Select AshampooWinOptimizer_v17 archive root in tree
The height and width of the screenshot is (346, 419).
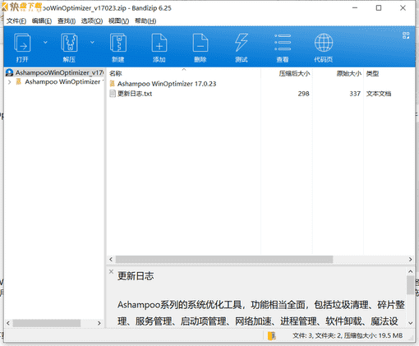pos(59,72)
